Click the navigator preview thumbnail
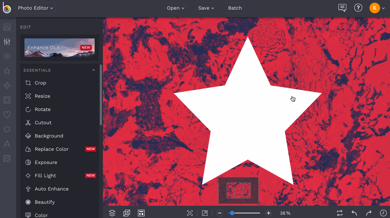Screen dimensions: 390x218 click(x=238, y=191)
